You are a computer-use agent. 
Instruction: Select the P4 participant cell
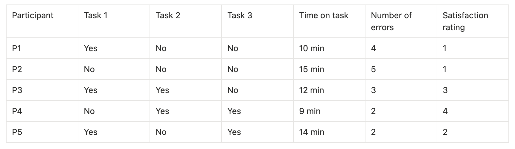17,111
